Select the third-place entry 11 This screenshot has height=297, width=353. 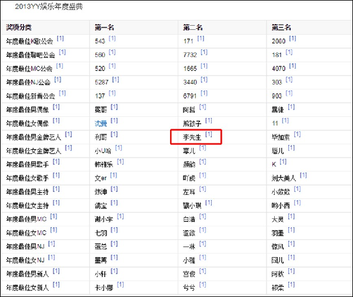click(x=275, y=123)
